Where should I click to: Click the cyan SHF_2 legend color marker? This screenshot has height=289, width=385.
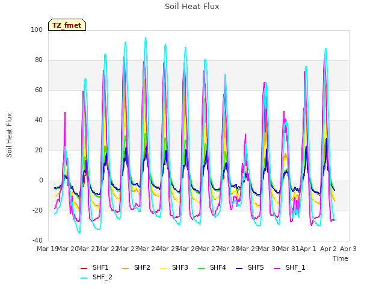84,278
